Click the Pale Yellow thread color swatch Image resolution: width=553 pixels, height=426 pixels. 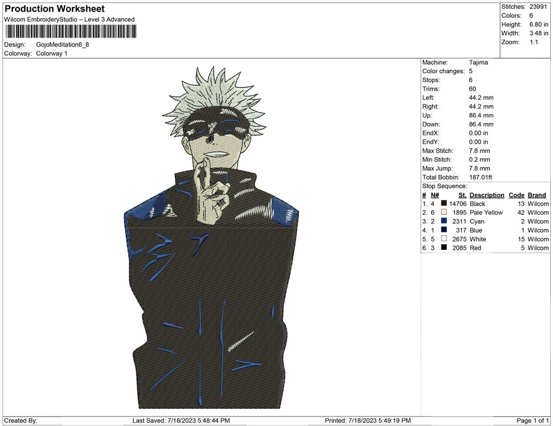coord(444,212)
